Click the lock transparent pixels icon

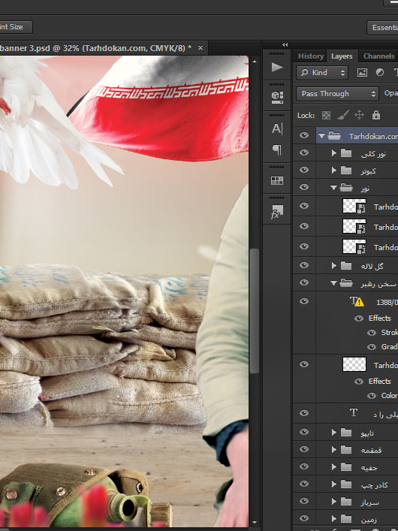pos(326,116)
